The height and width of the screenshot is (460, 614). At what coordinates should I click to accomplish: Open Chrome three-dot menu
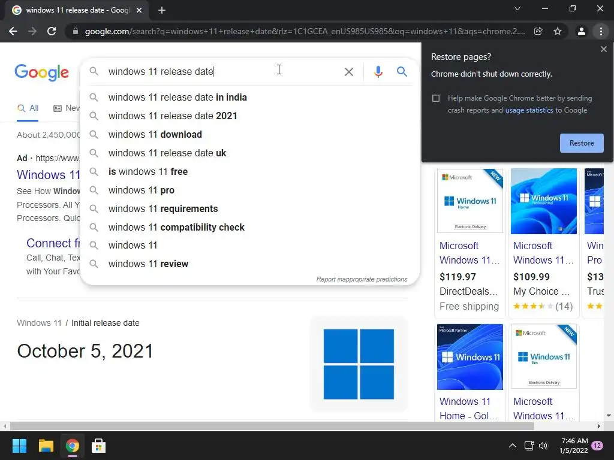[x=601, y=31]
